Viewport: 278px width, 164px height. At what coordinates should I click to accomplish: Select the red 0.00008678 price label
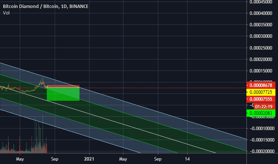261,85
